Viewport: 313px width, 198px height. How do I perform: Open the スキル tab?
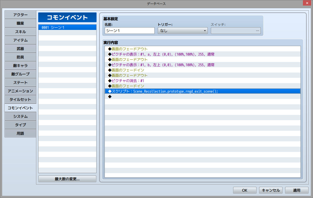(20, 32)
